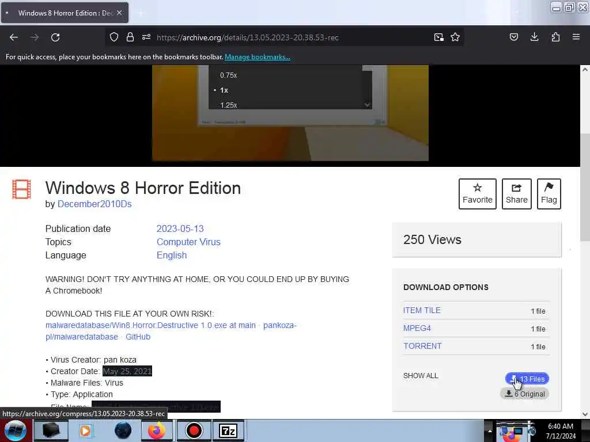Screen dimensions: 590x442
Task: Open a new tab with the plus button
Action: [x=141, y=13]
